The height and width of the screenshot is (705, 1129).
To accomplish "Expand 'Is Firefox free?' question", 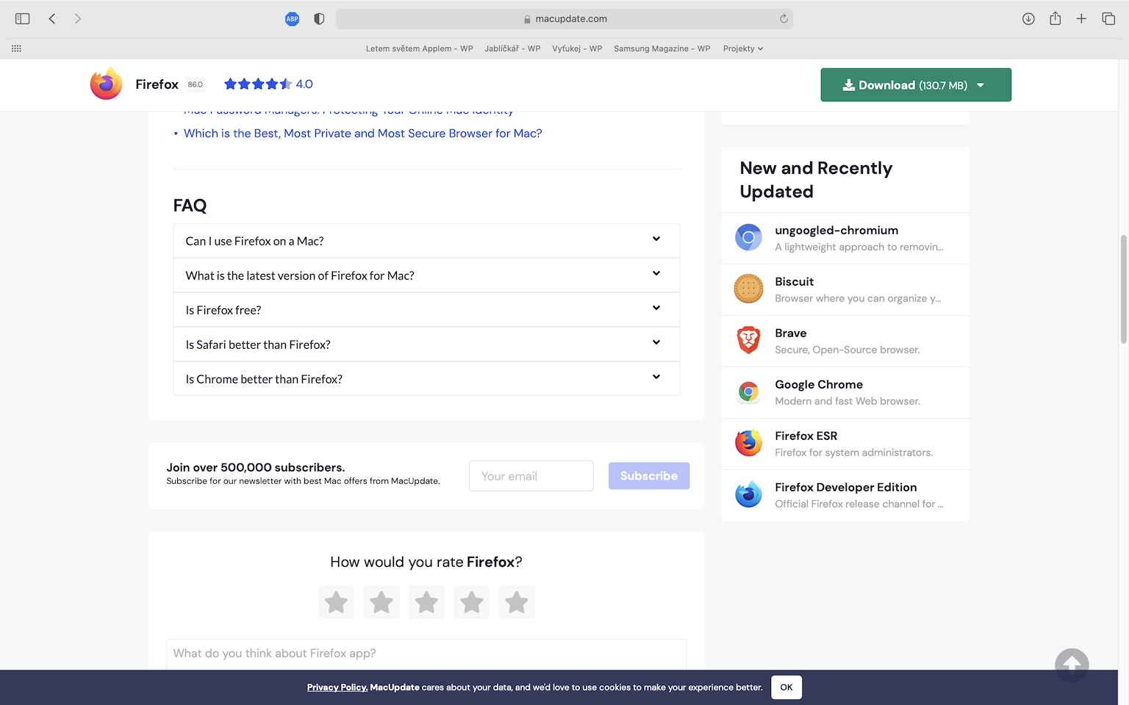I will pos(426,310).
